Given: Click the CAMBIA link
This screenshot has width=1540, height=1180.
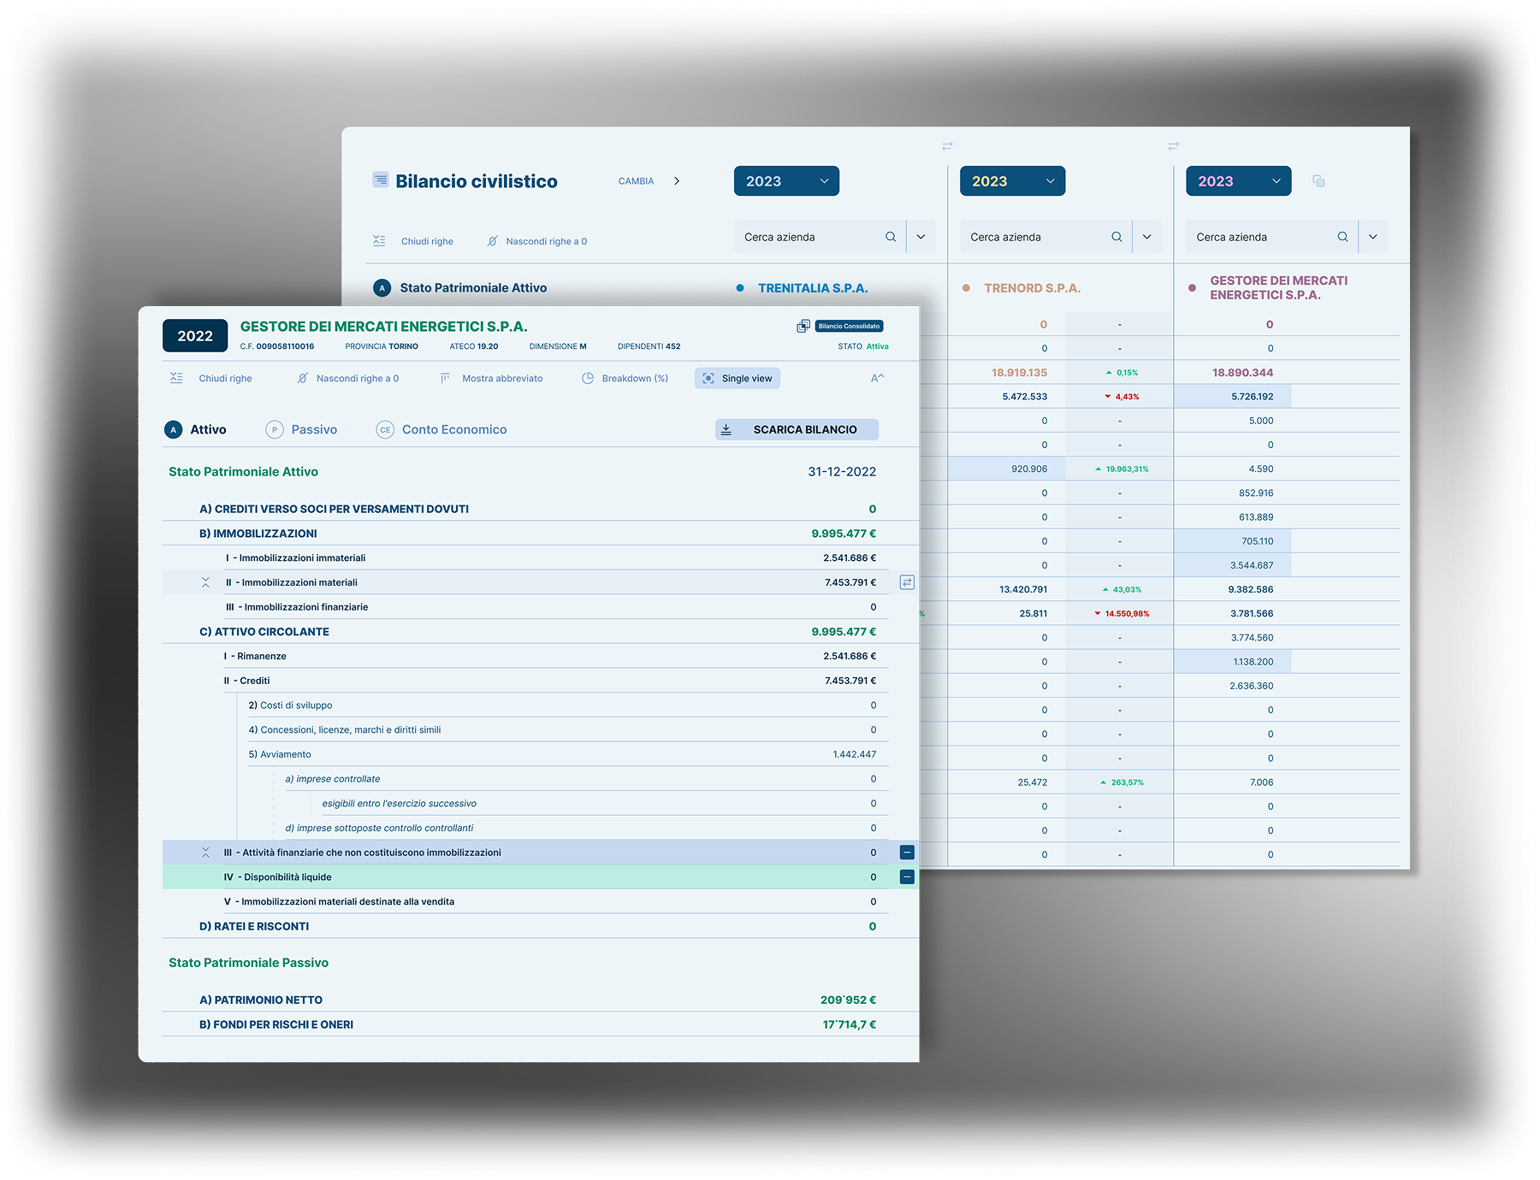Looking at the screenshot, I should click(636, 181).
